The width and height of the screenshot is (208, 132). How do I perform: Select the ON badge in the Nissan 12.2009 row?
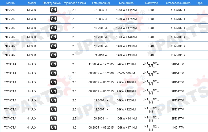point(53,46)
